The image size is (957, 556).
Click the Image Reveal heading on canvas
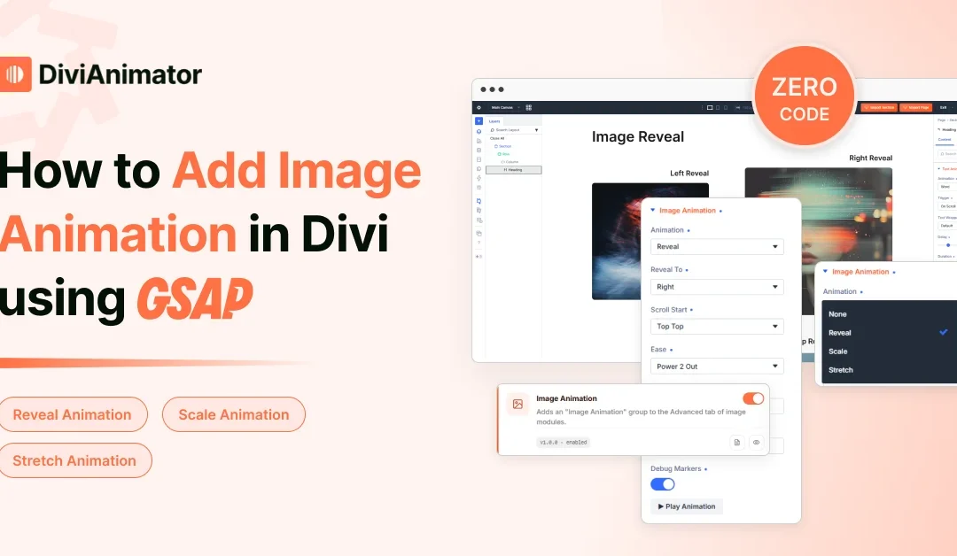[638, 136]
